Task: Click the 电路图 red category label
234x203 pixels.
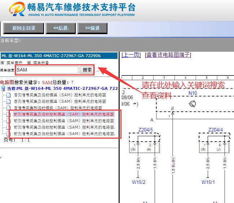Action: click(7, 82)
